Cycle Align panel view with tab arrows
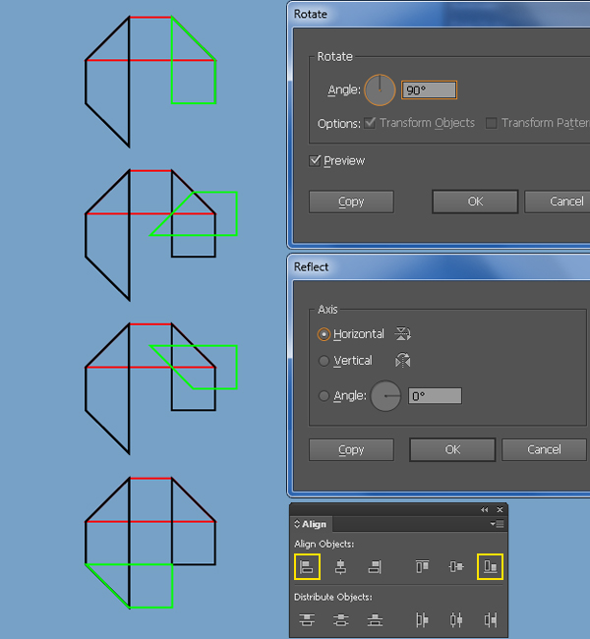Screen dimensions: 590x639 pos(297,524)
